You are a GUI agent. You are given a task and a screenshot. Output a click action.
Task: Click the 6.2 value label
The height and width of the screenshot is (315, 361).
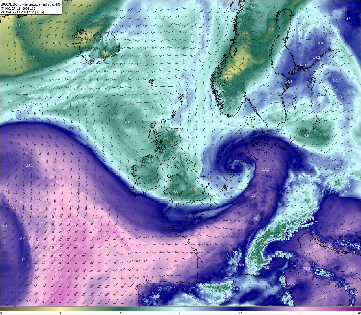point(69,110)
